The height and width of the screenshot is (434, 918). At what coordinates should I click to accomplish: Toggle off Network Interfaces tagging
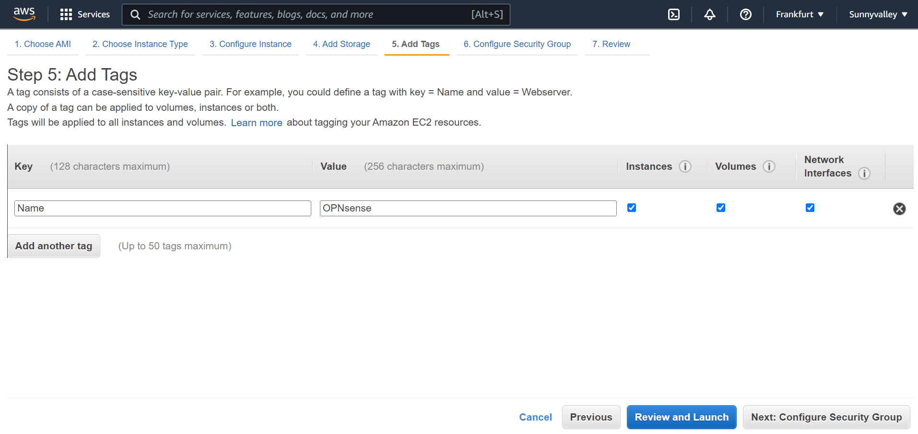[x=810, y=208]
